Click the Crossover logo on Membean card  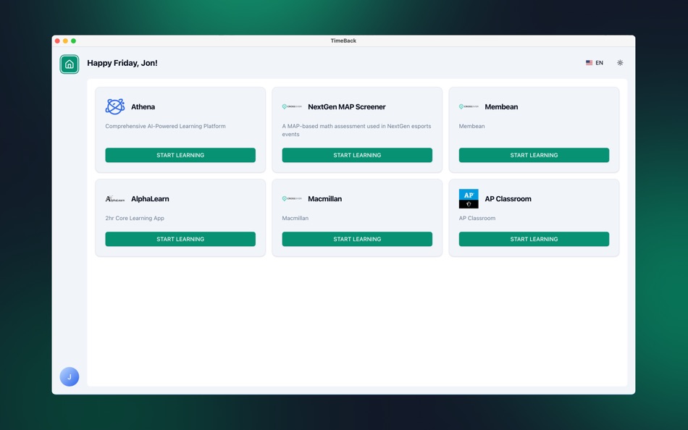(x=469, y=106)
